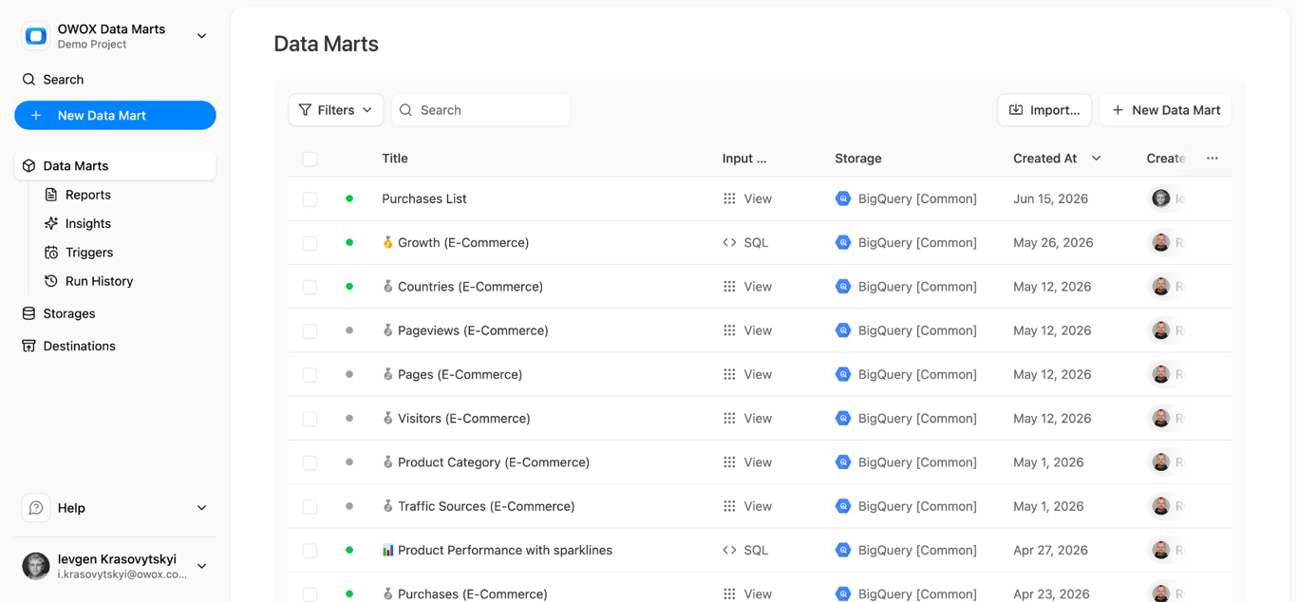Expand the Help menu chevron
Viewport: 1297px width, 602px height.
(x=201, y=508)
